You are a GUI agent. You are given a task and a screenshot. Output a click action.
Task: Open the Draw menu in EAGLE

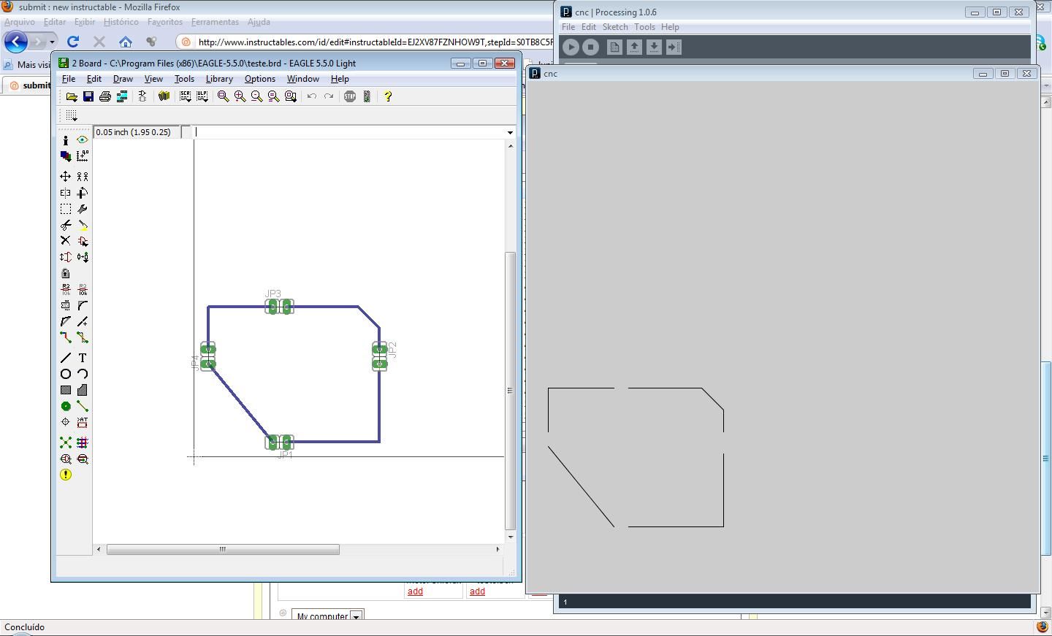coord(123,78)
